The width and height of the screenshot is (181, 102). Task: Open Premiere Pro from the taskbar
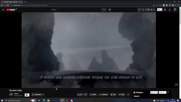58,101
